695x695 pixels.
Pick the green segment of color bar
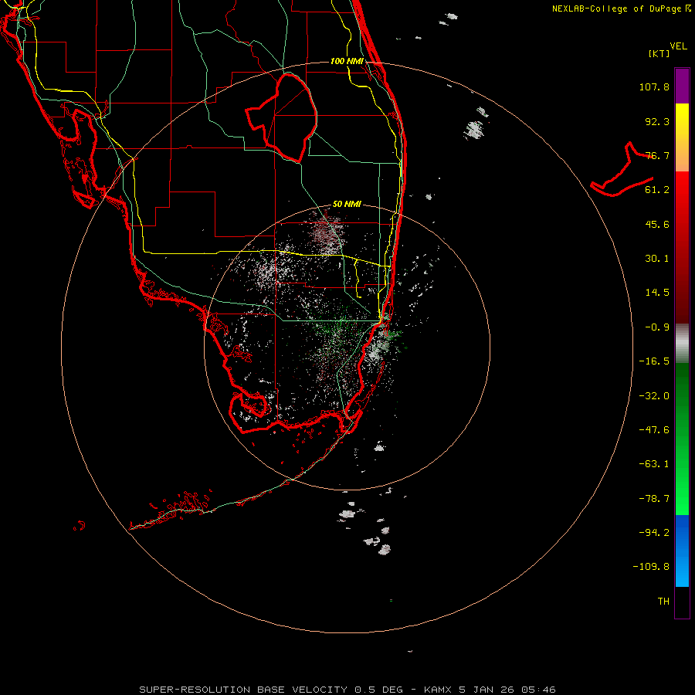682,439
